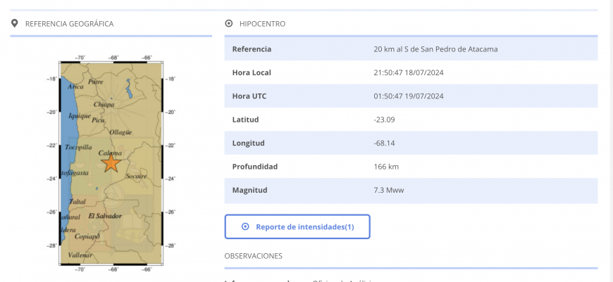Click the El Salvador label on the map
Viewport: 613px width, 282px height.
point(105,216)
